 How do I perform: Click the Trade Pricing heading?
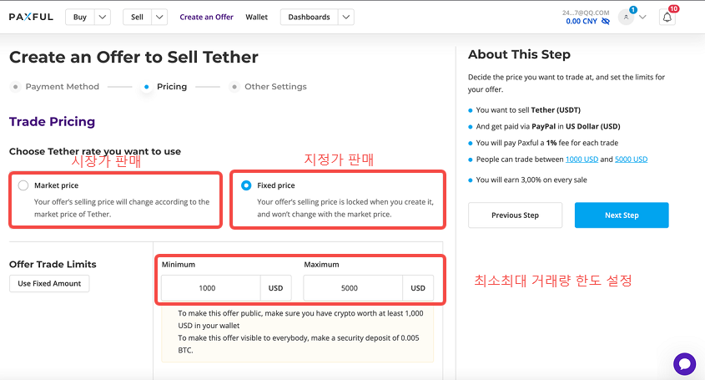point(53,122)
